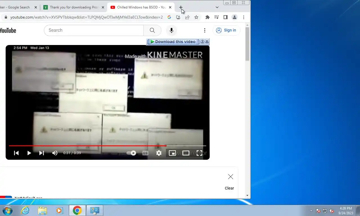Enter full screen video
This screenshot has width=360, height=216.
click(199, 153)
